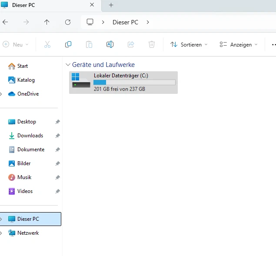Click the Geräte und Laufwerke heading
Image resolution: width=276 pixels, height=256 pixels.
(x=103, y=65)
